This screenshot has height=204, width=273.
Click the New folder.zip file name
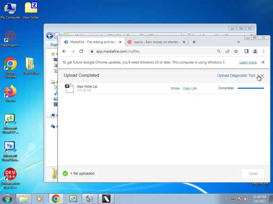tap(87, 86)
